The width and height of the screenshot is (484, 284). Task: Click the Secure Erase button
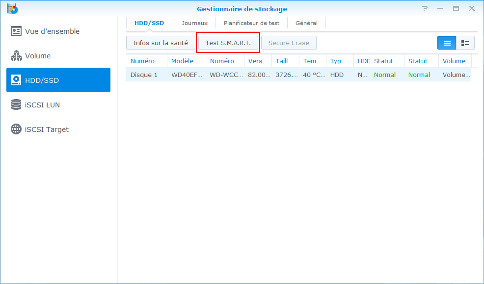point(289,43)
